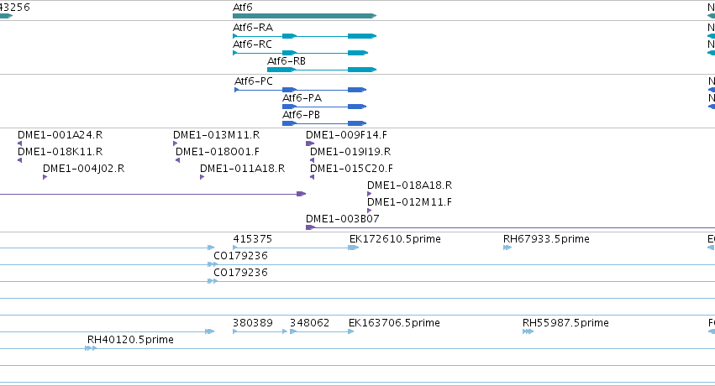Viewport: 715px width, 386px height.
Task: Select BAC end DME1-018K11.R
Action: click(x=60, y=152)
